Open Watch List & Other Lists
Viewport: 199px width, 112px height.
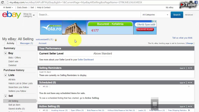coord(21,83)
